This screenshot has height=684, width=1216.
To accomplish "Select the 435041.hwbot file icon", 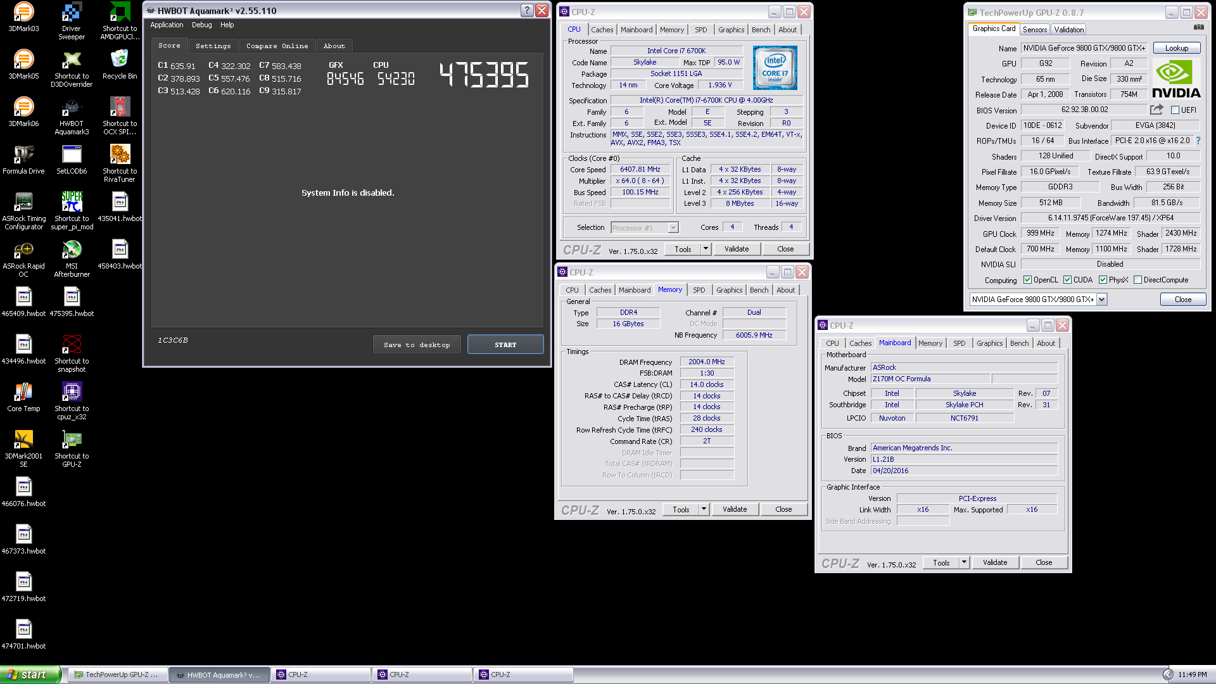I will coord(120,207).
